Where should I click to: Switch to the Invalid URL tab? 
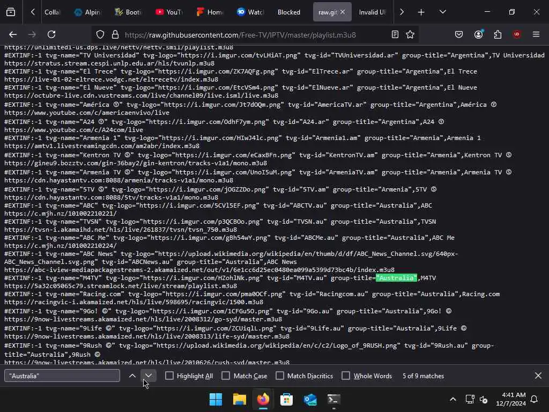click(x=372, y=12)
